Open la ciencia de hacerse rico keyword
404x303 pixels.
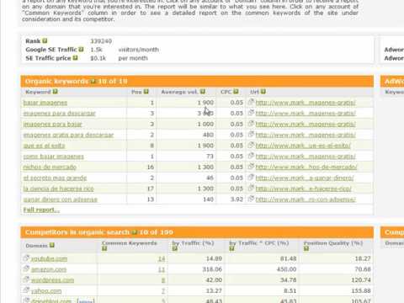58,189
